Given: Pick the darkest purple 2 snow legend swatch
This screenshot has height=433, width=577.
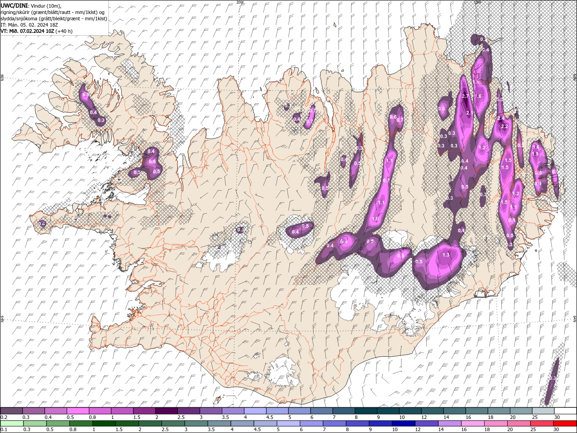Looking at the screenshot, I should pos(166,411).
